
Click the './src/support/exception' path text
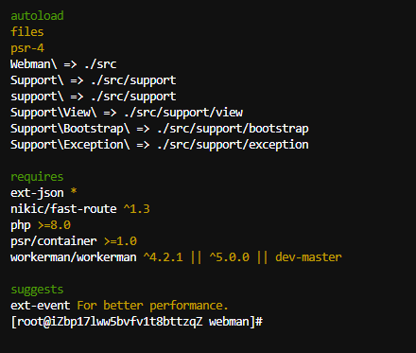233,145
